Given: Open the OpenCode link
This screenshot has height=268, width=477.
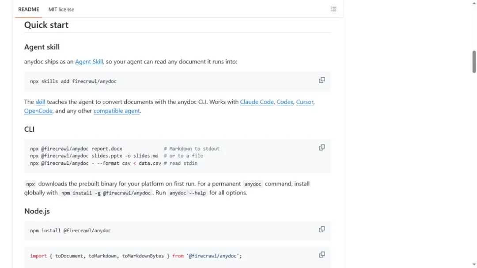Looking at the screenshot, I should (x=38, y=111).
